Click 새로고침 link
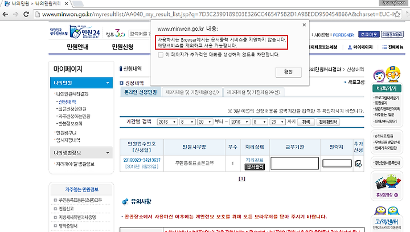The width and height of the screenshot is (410, 232). 356,82
